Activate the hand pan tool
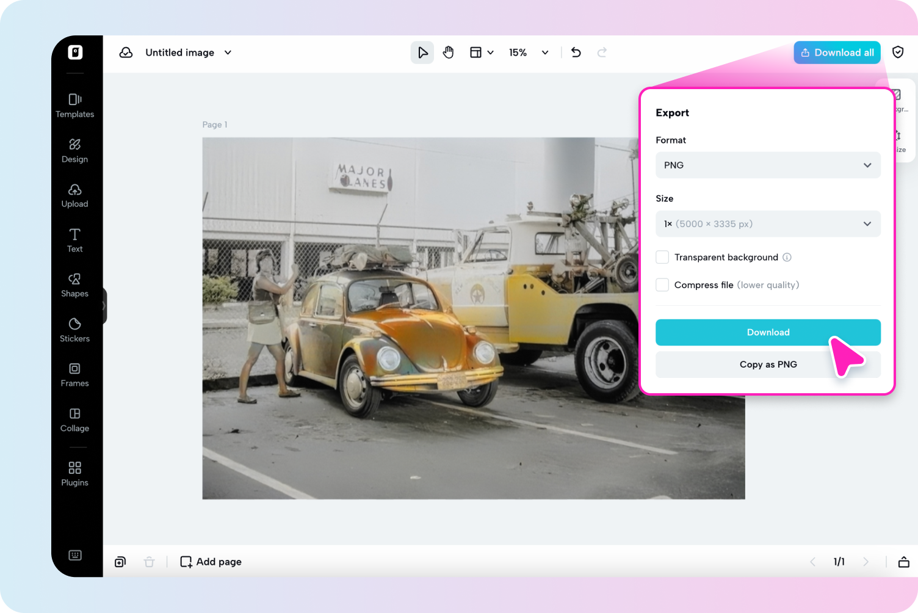The height and width of the screenshot is (613, 918). 449,53
